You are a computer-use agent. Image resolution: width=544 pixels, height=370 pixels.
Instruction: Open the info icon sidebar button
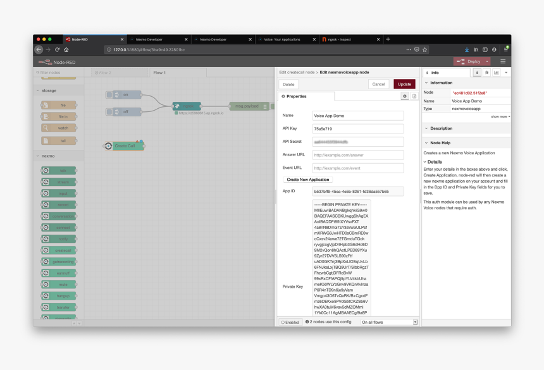coord(477,73)
